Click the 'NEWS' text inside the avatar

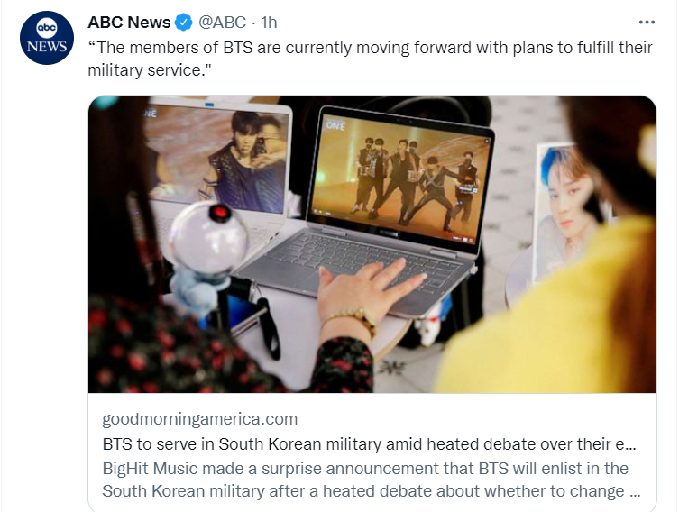pyautogui.click(x=47, y=46)
